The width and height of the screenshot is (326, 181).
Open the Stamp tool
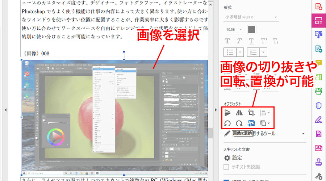(x=318, y=162)
